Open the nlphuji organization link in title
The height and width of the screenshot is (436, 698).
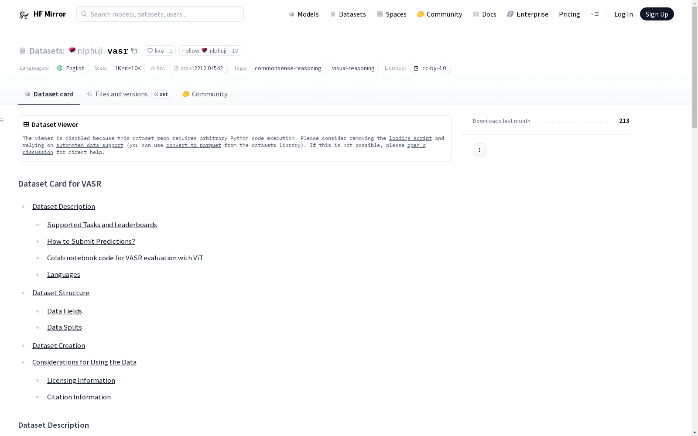coord(90,51)
